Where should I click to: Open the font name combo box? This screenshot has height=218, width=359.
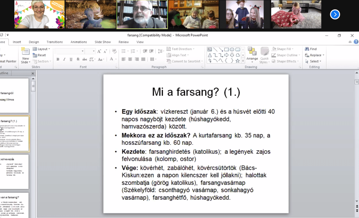click(x=69, y=51)
